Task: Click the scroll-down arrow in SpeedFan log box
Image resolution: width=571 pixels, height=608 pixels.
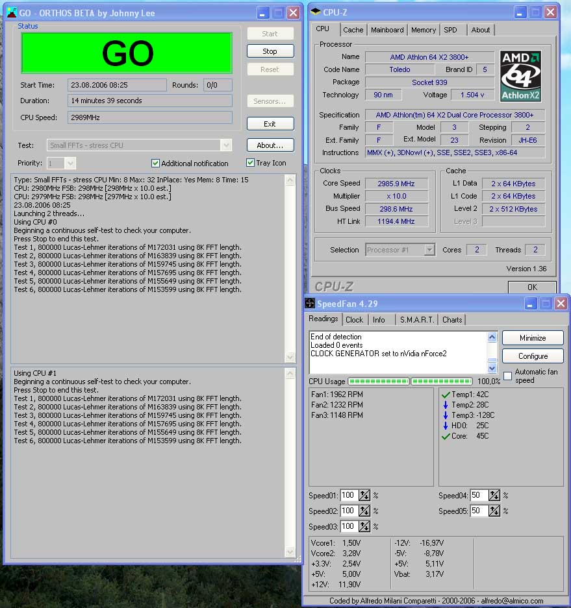Action: (492, 368)
